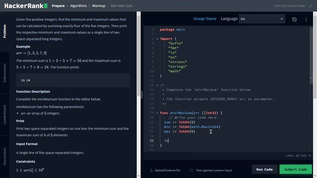Click the "strings" import line
Viewport: 317px width, 178px height.
pyautogui.click(x=177, y=67)
